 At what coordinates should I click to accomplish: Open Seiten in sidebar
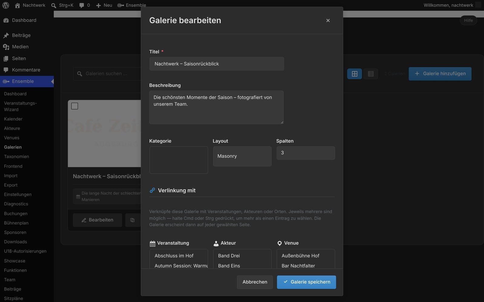tap(27, 59)
